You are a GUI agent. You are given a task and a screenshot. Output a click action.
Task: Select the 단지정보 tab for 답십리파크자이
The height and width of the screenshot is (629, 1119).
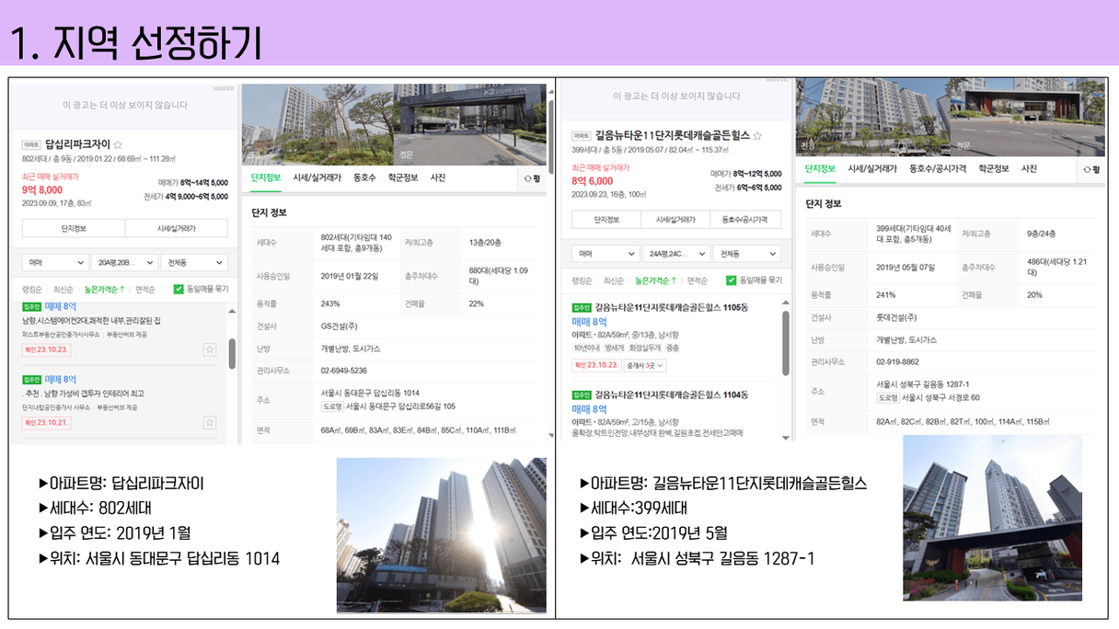pos(266,178)
